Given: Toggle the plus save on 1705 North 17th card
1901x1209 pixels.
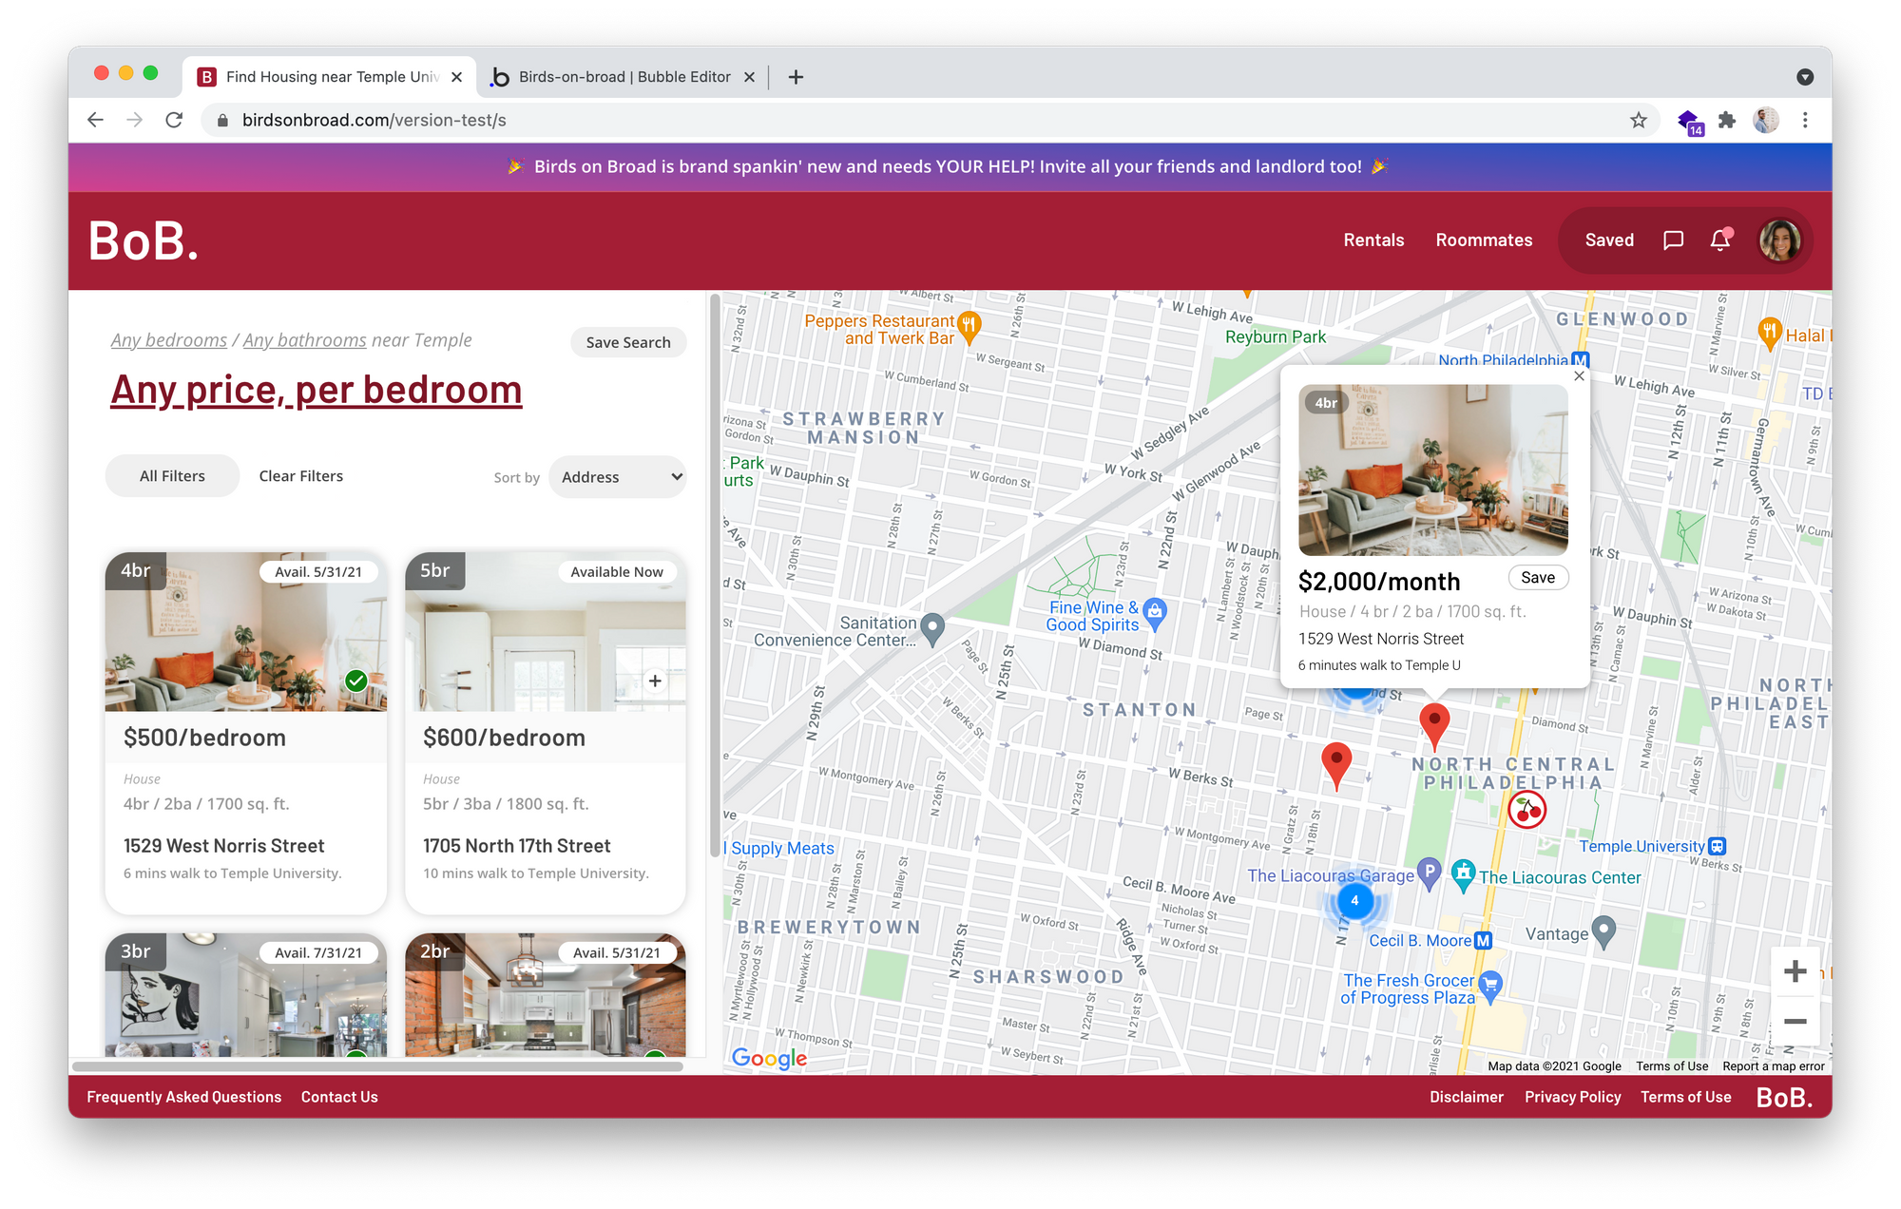Looking at the screenshot, I should [655, 681].
